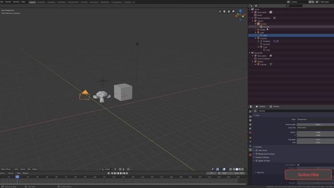
Task: Open the View Layer properties tab icon
Action: pyautogui.click(x=250, y=125)
